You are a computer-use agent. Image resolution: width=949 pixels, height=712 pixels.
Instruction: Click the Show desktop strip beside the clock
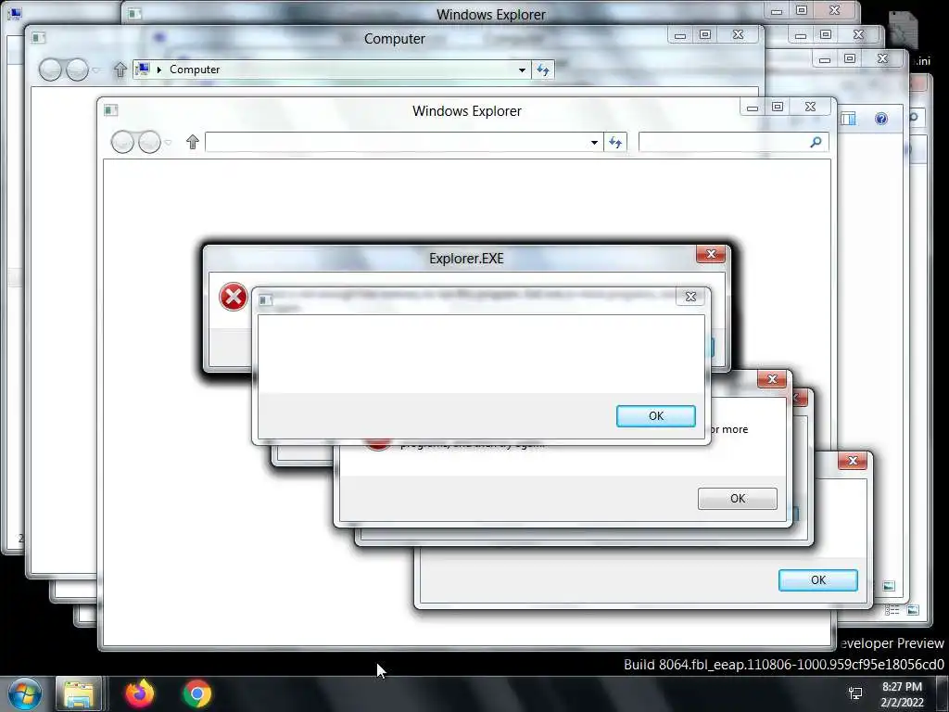tap(942, 693)
